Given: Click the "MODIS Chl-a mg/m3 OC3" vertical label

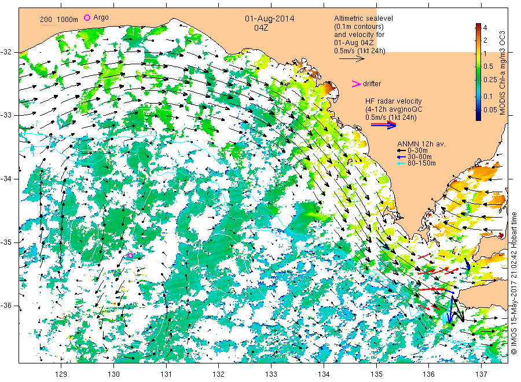Looking at the screenshot, I should click(x=502, y=73).
